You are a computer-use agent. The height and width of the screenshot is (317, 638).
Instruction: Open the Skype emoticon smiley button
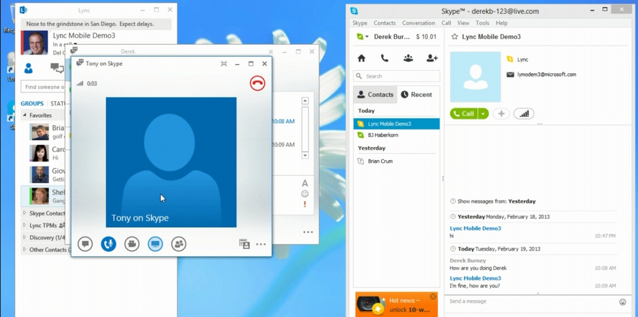[x=623, y=302]
